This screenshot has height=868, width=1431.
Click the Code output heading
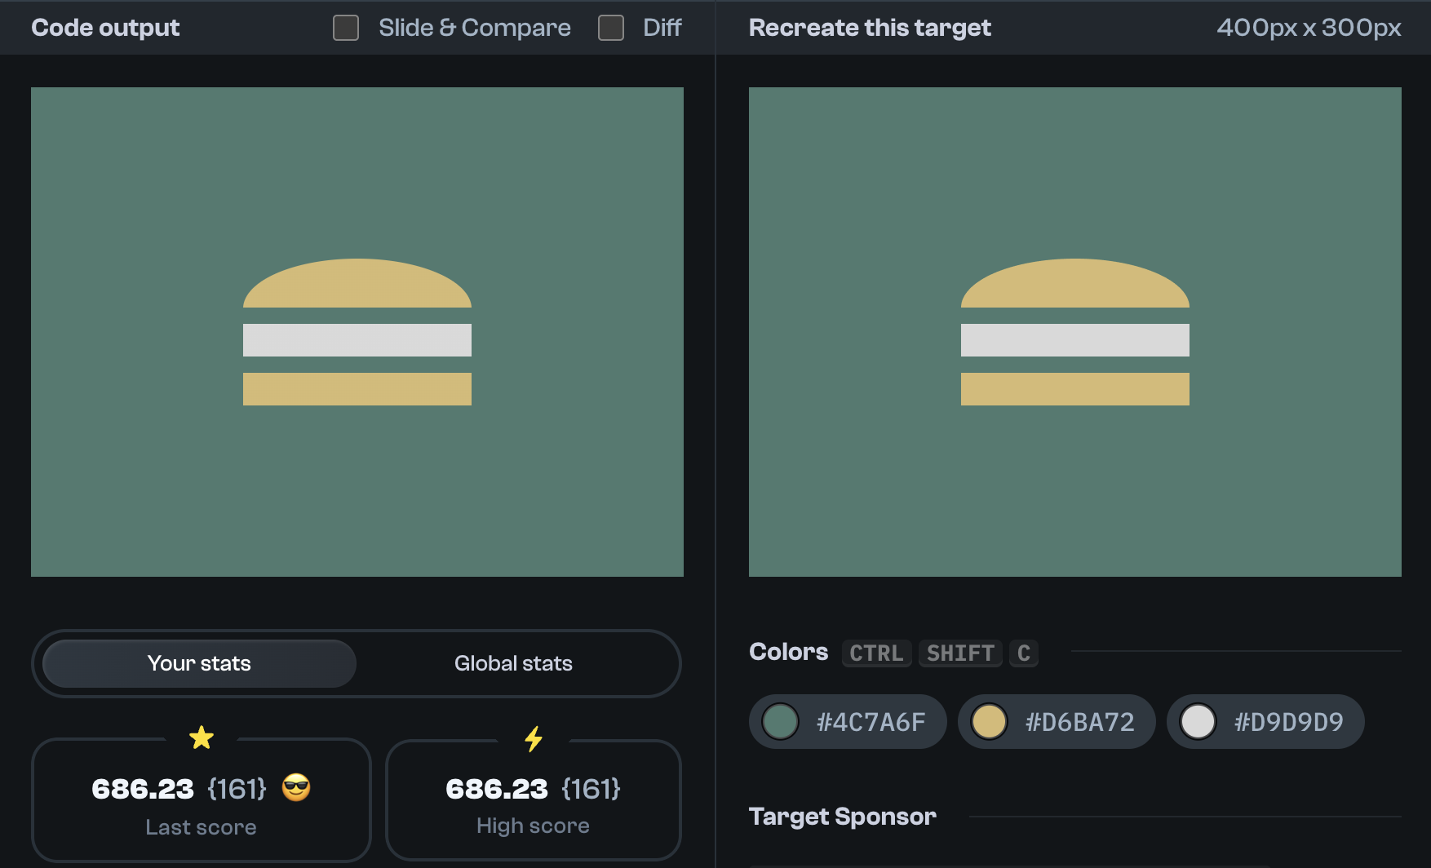pos(105,28)
